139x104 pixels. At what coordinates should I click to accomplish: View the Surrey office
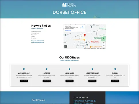click(115, 81)
